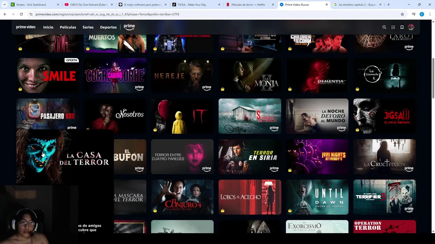The width and height of the screenshot is (435, 244).
Task: Open Pasajero 666 thumbnail
Action: [x=48, y=114]
